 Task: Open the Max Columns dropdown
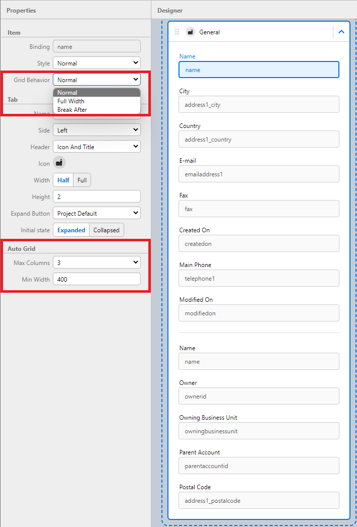click(97, 262)
